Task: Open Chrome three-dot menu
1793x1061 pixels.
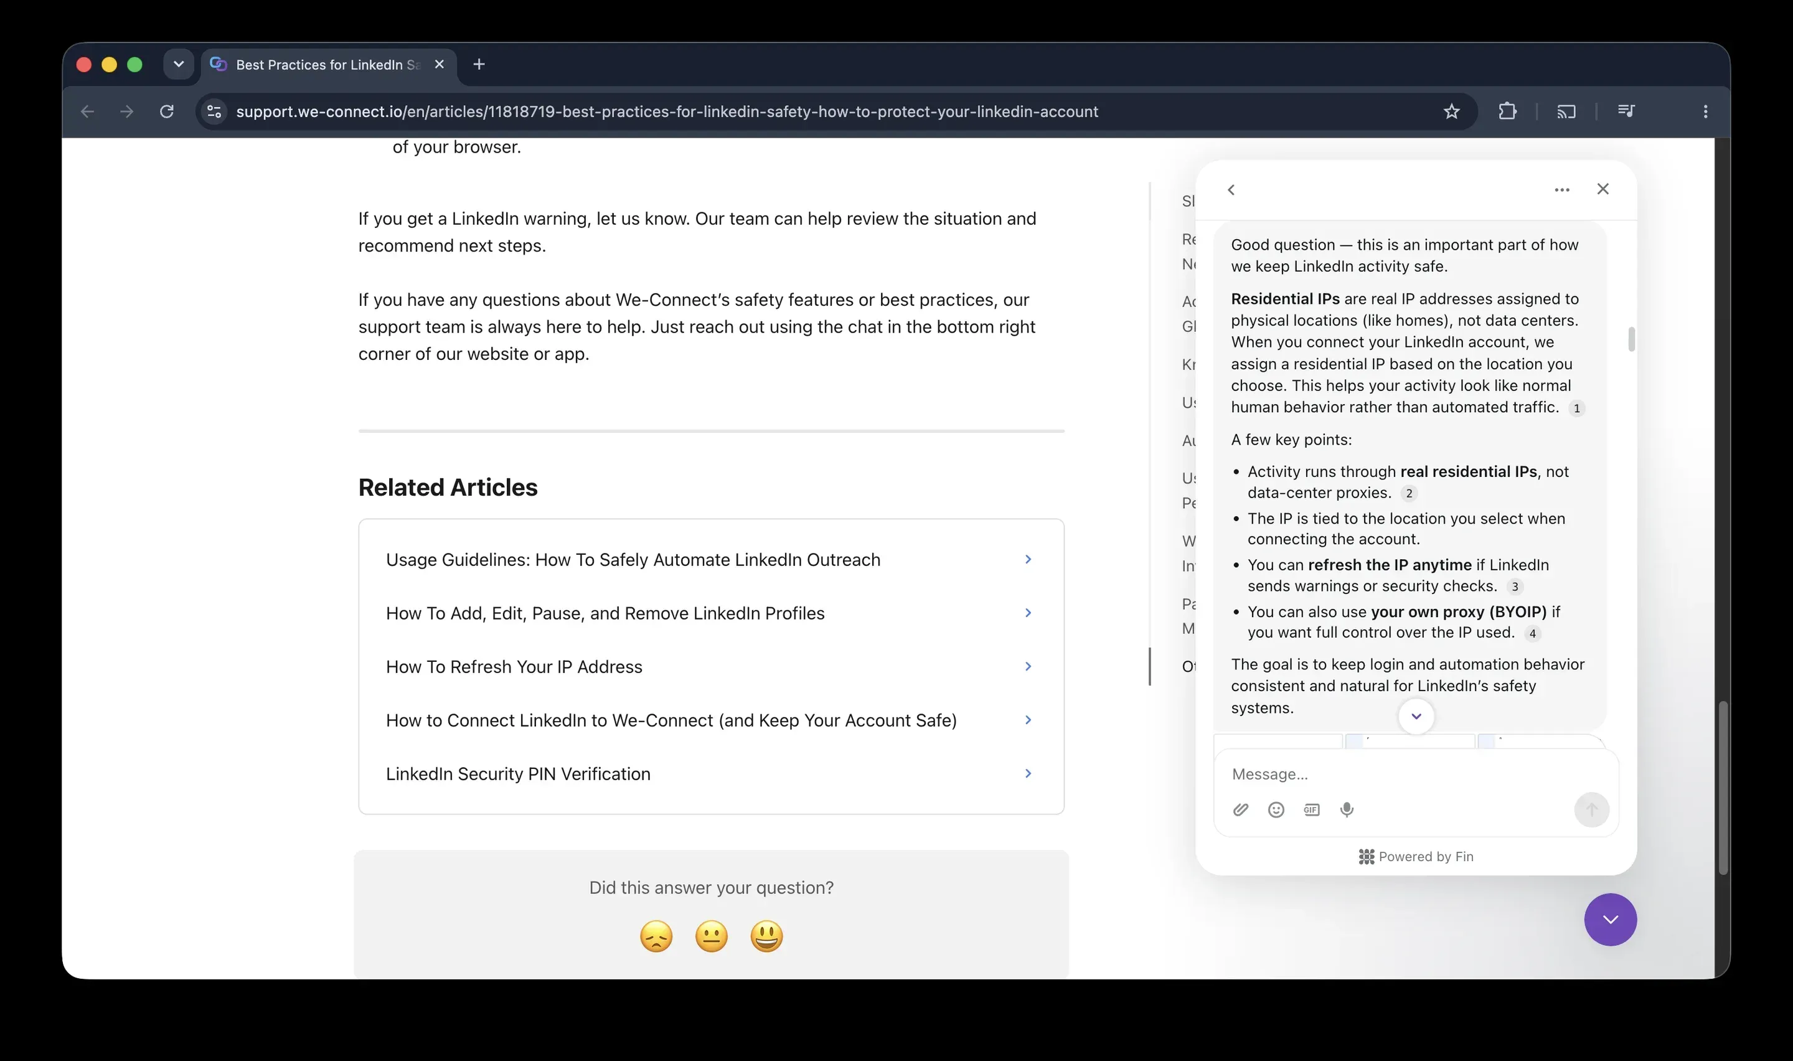Action: 1705,111
